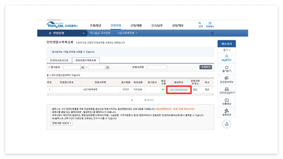Image resolution: width=283 pixels, height=159 pixels.
Task: Collapse the 바로가기 panel with 접기
Action: pyautogui.click(x=226, y=50)
